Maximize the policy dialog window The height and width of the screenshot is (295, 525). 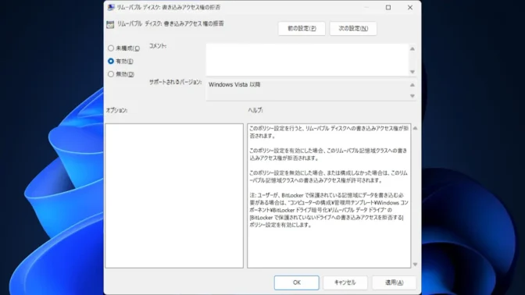coord(388,7)
